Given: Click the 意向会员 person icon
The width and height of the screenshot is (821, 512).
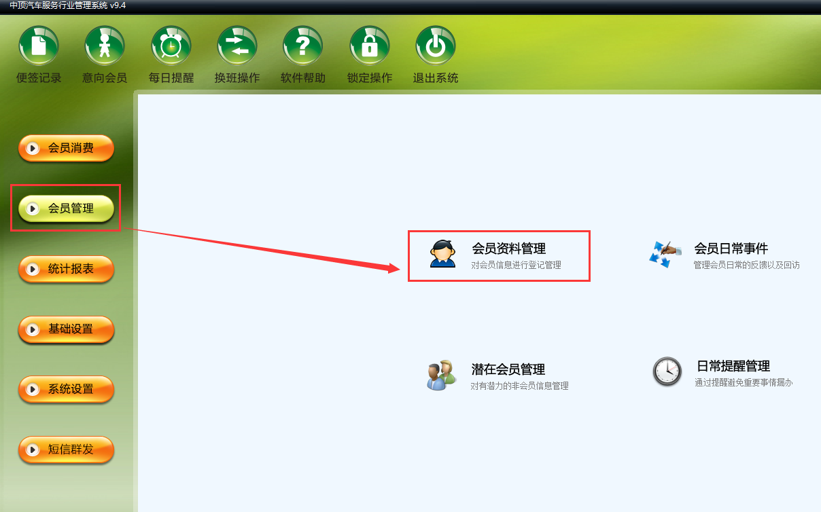Looking at the screenshot, I should [x=105, y=45].
